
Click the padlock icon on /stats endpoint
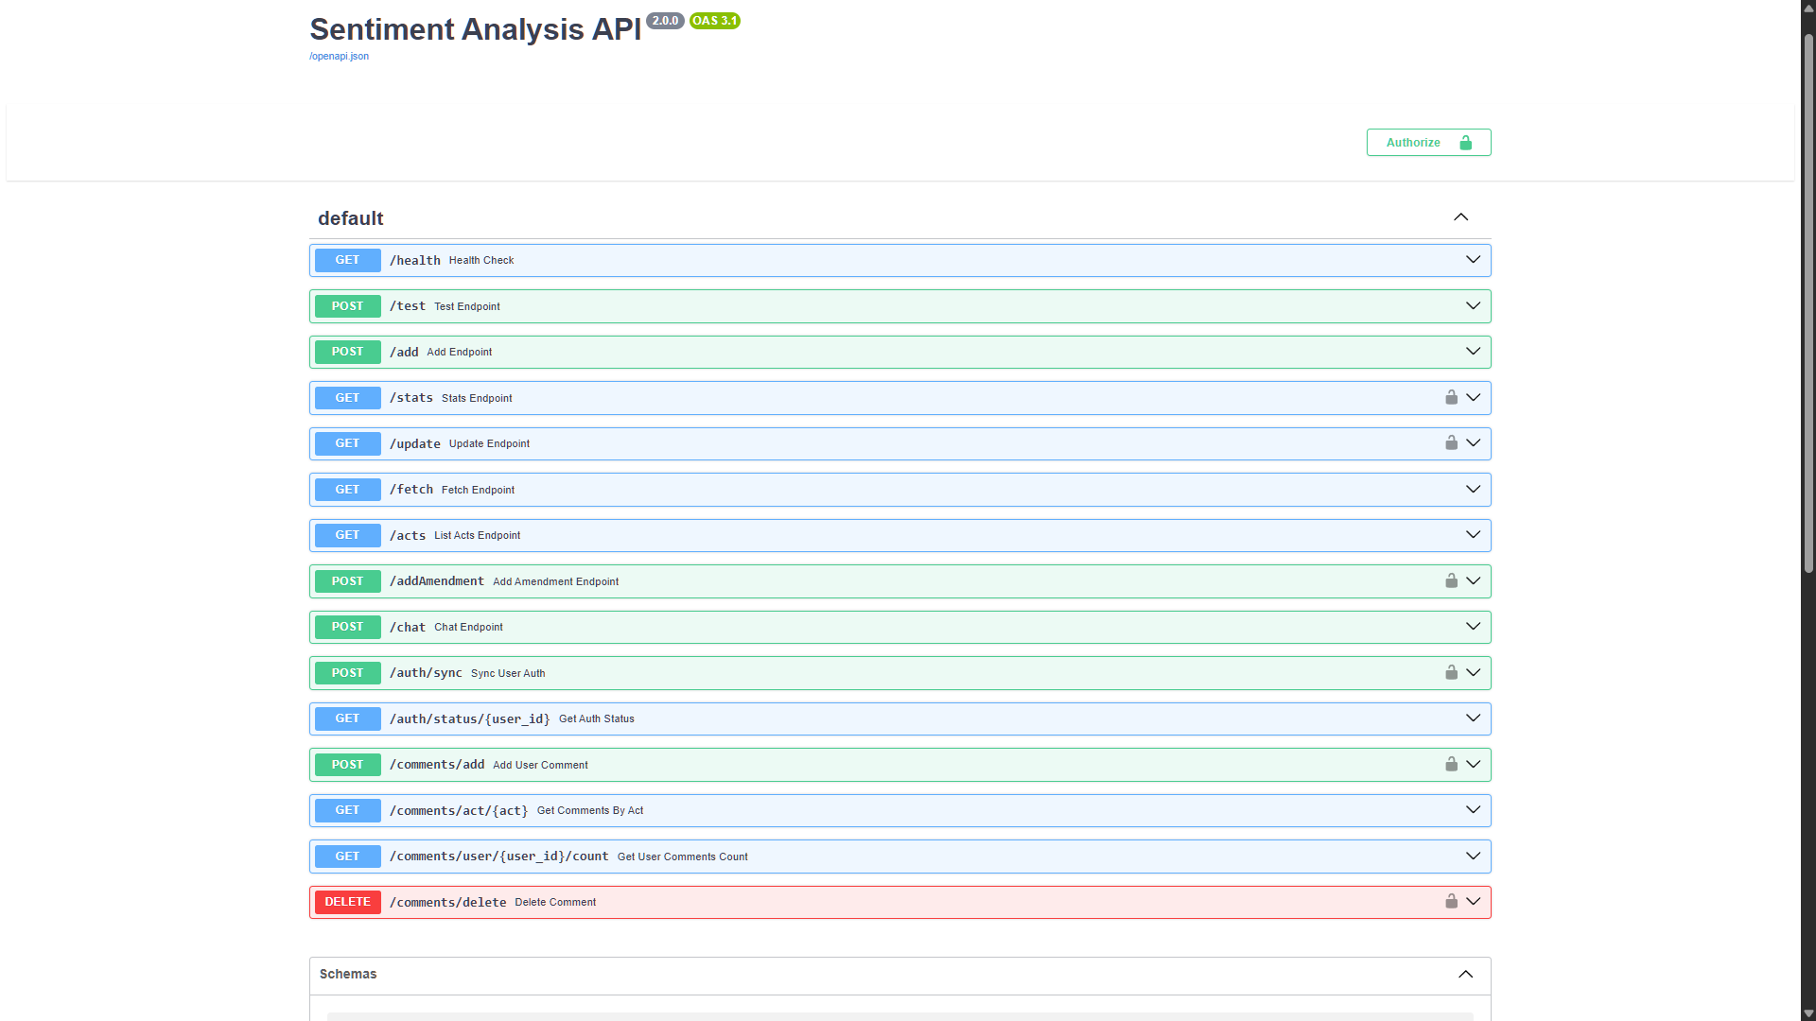click(x=1451, y=397)
